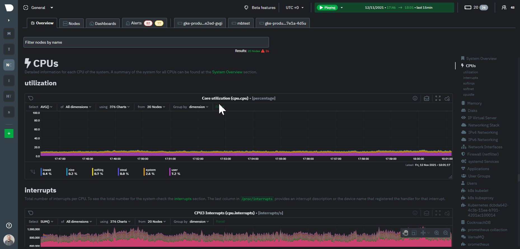Switch to the Overview tab

42,23
